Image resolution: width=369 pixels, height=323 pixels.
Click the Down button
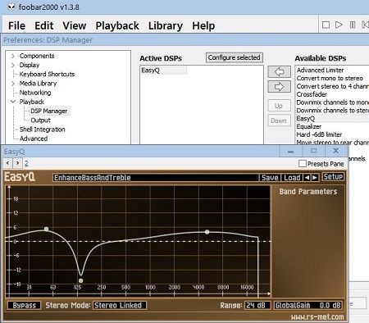(x=279, y=121)
